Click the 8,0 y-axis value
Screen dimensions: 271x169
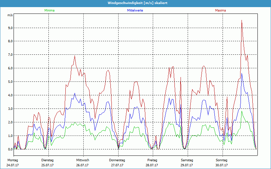(11, 41)
